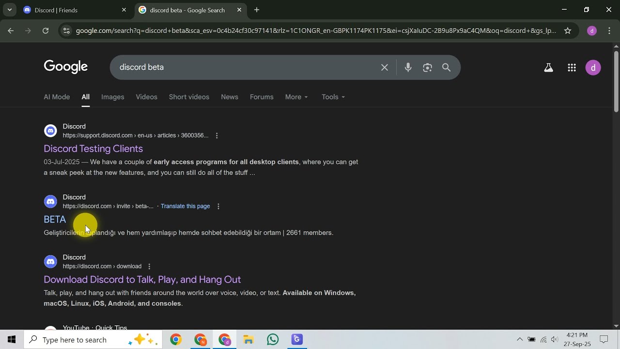
Task: Open the BETA Discord invite link
Action: tap(55, 220)
